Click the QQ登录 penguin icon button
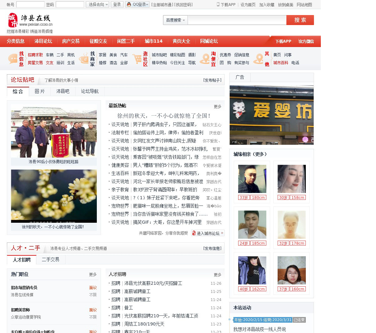 coord(129,4)
